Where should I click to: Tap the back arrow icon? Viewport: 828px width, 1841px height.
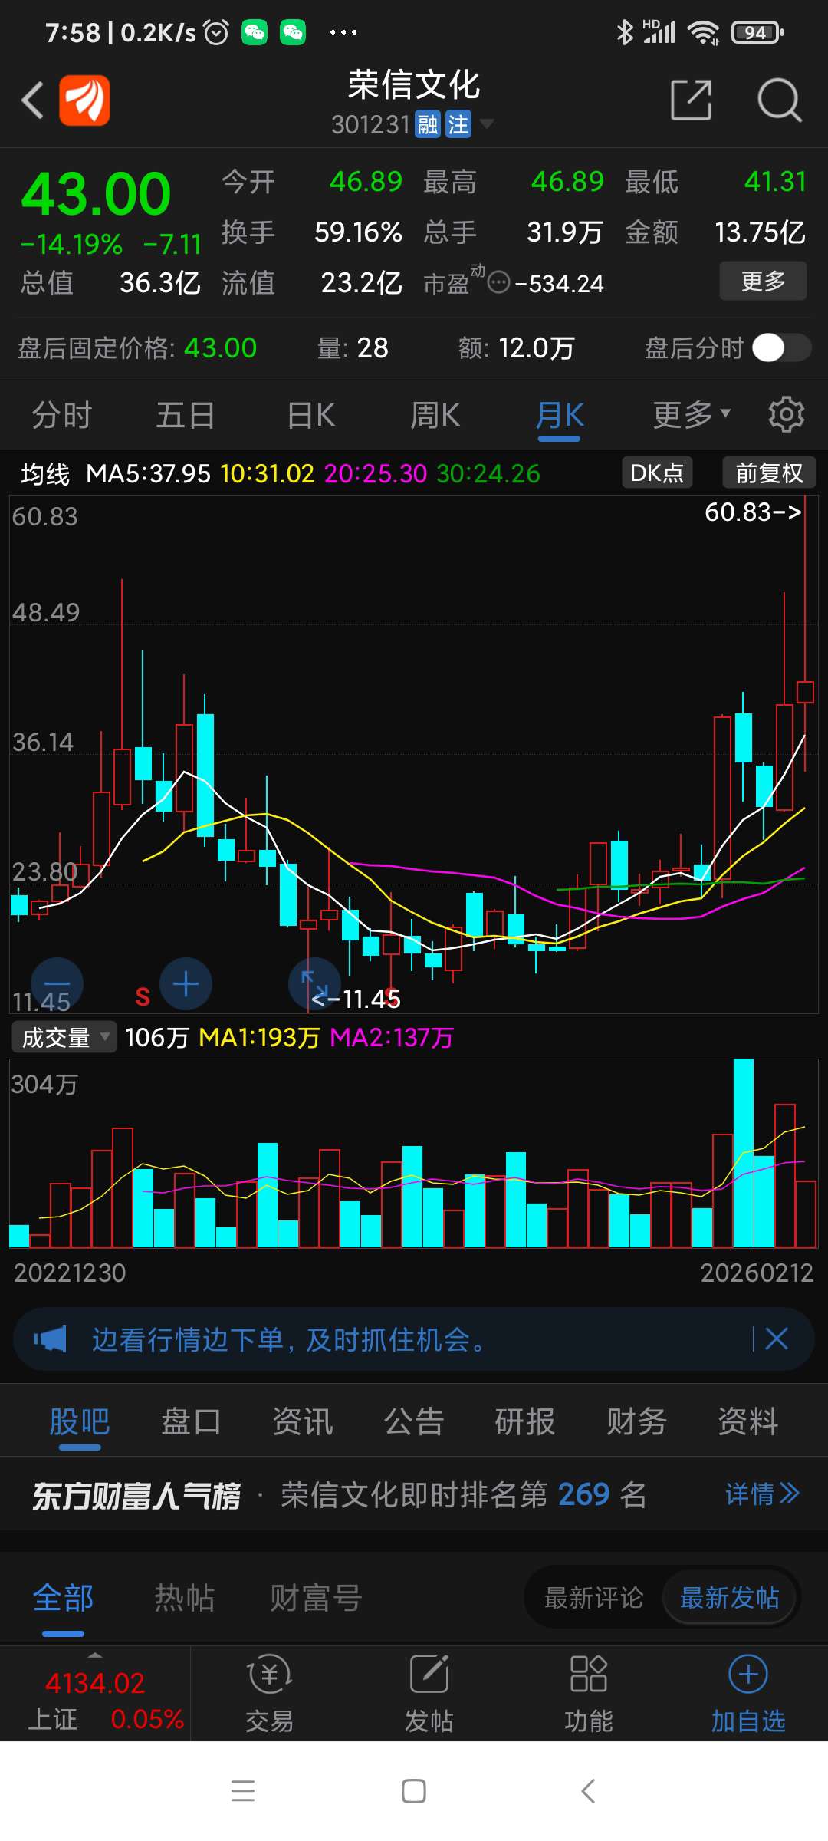tap(32, 100)
